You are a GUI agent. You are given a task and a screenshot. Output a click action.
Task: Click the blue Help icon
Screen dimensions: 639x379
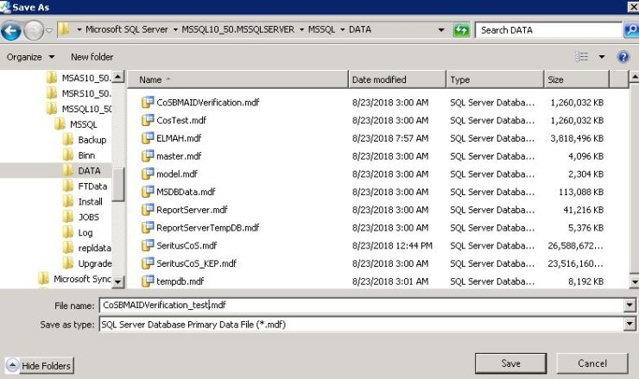[x=623, y=57]
